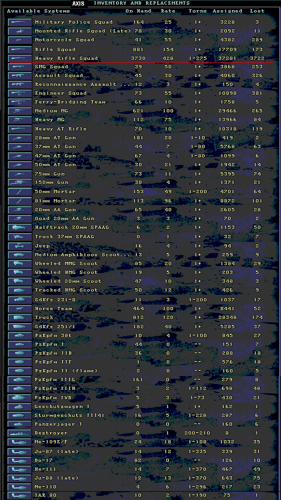
Task: Click the On Hand column header
Action: click(x=138, y=11)
